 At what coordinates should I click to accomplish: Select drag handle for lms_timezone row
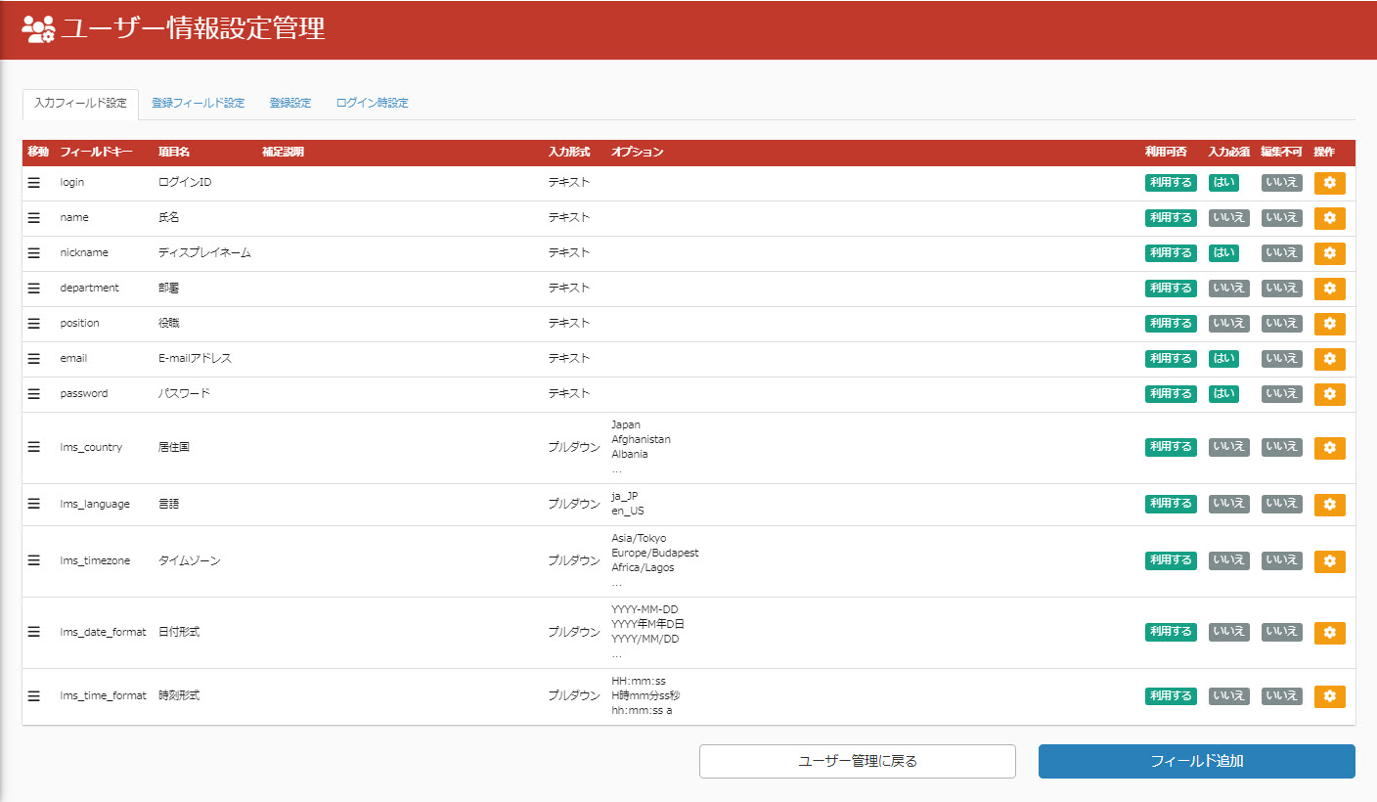point(34,560)
